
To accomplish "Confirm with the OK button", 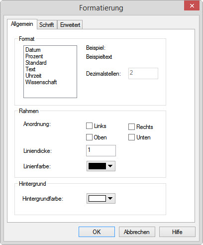I will pyautogui.click(x=97, y=232).
